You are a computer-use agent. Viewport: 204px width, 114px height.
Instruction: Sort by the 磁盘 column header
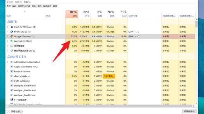(97, 14)
